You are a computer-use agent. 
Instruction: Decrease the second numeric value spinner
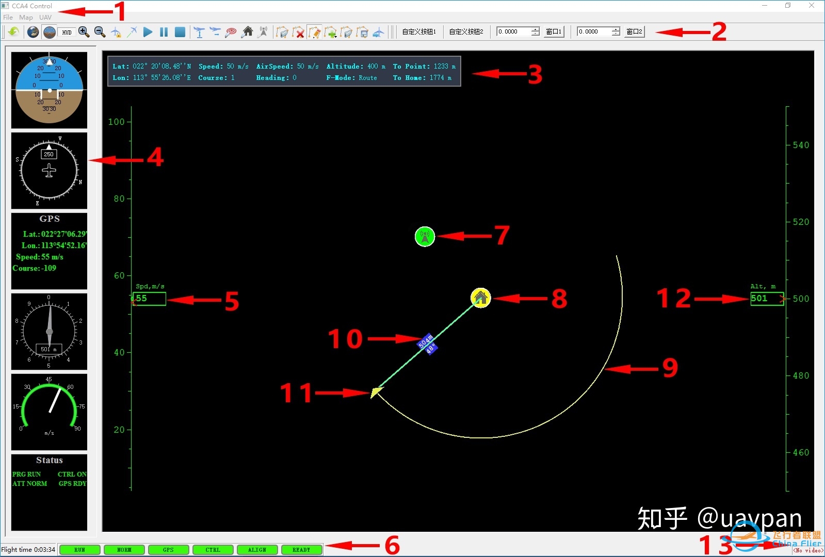coord(616,34)
